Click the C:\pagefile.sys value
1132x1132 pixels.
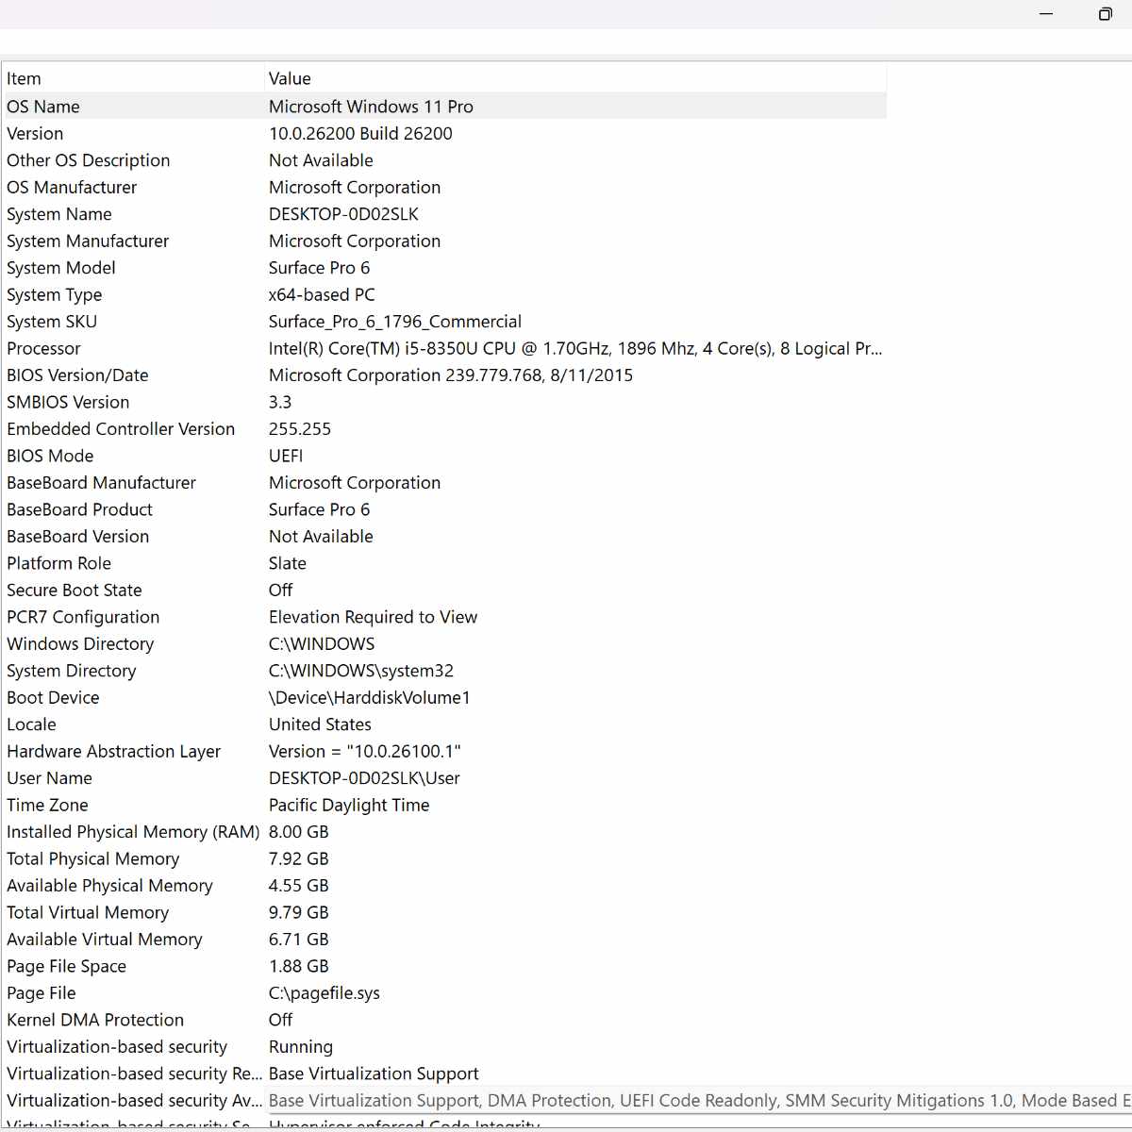click(325, 994)
